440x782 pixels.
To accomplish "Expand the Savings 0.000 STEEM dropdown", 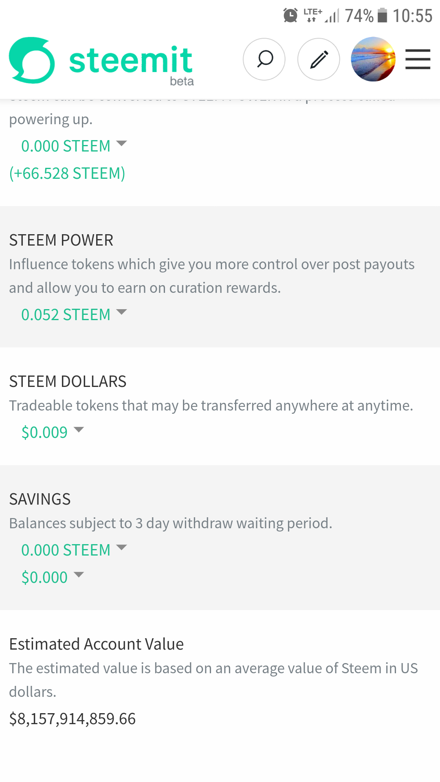I will (73, 550).
